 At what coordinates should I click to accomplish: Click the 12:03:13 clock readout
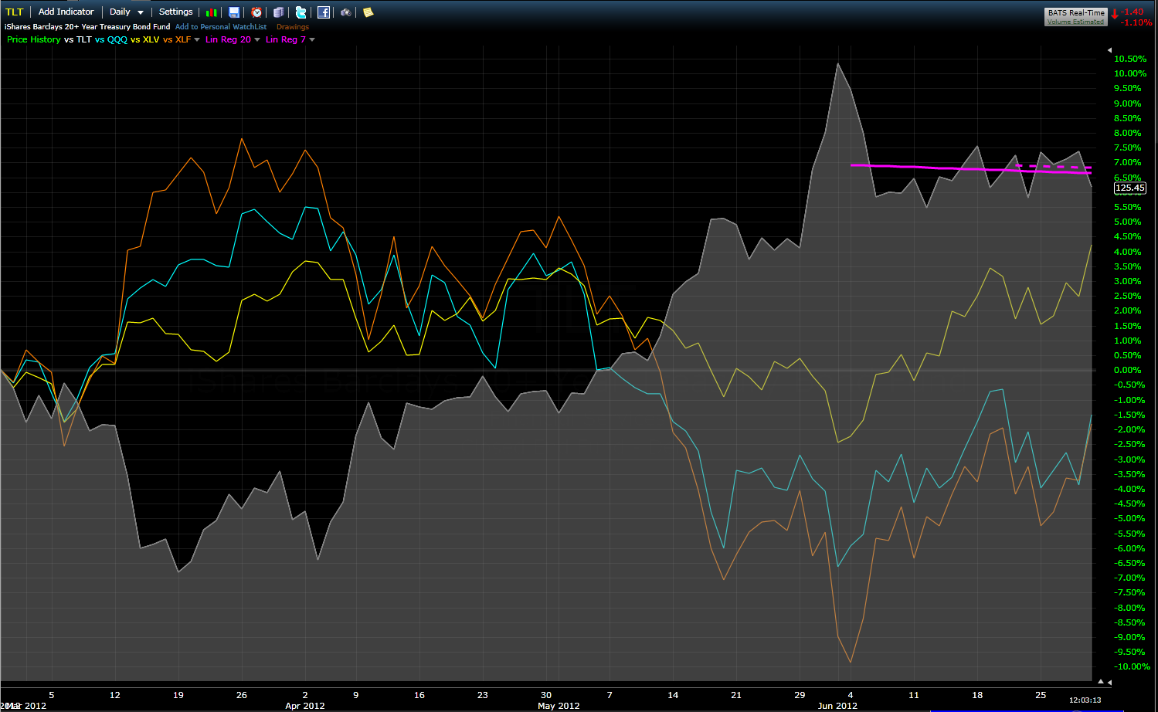(x=1085, y=700)
